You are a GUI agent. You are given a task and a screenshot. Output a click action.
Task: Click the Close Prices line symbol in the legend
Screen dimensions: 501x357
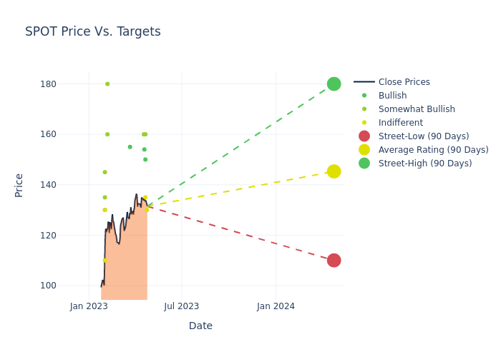pyautogui.click(x=364, y=82)
